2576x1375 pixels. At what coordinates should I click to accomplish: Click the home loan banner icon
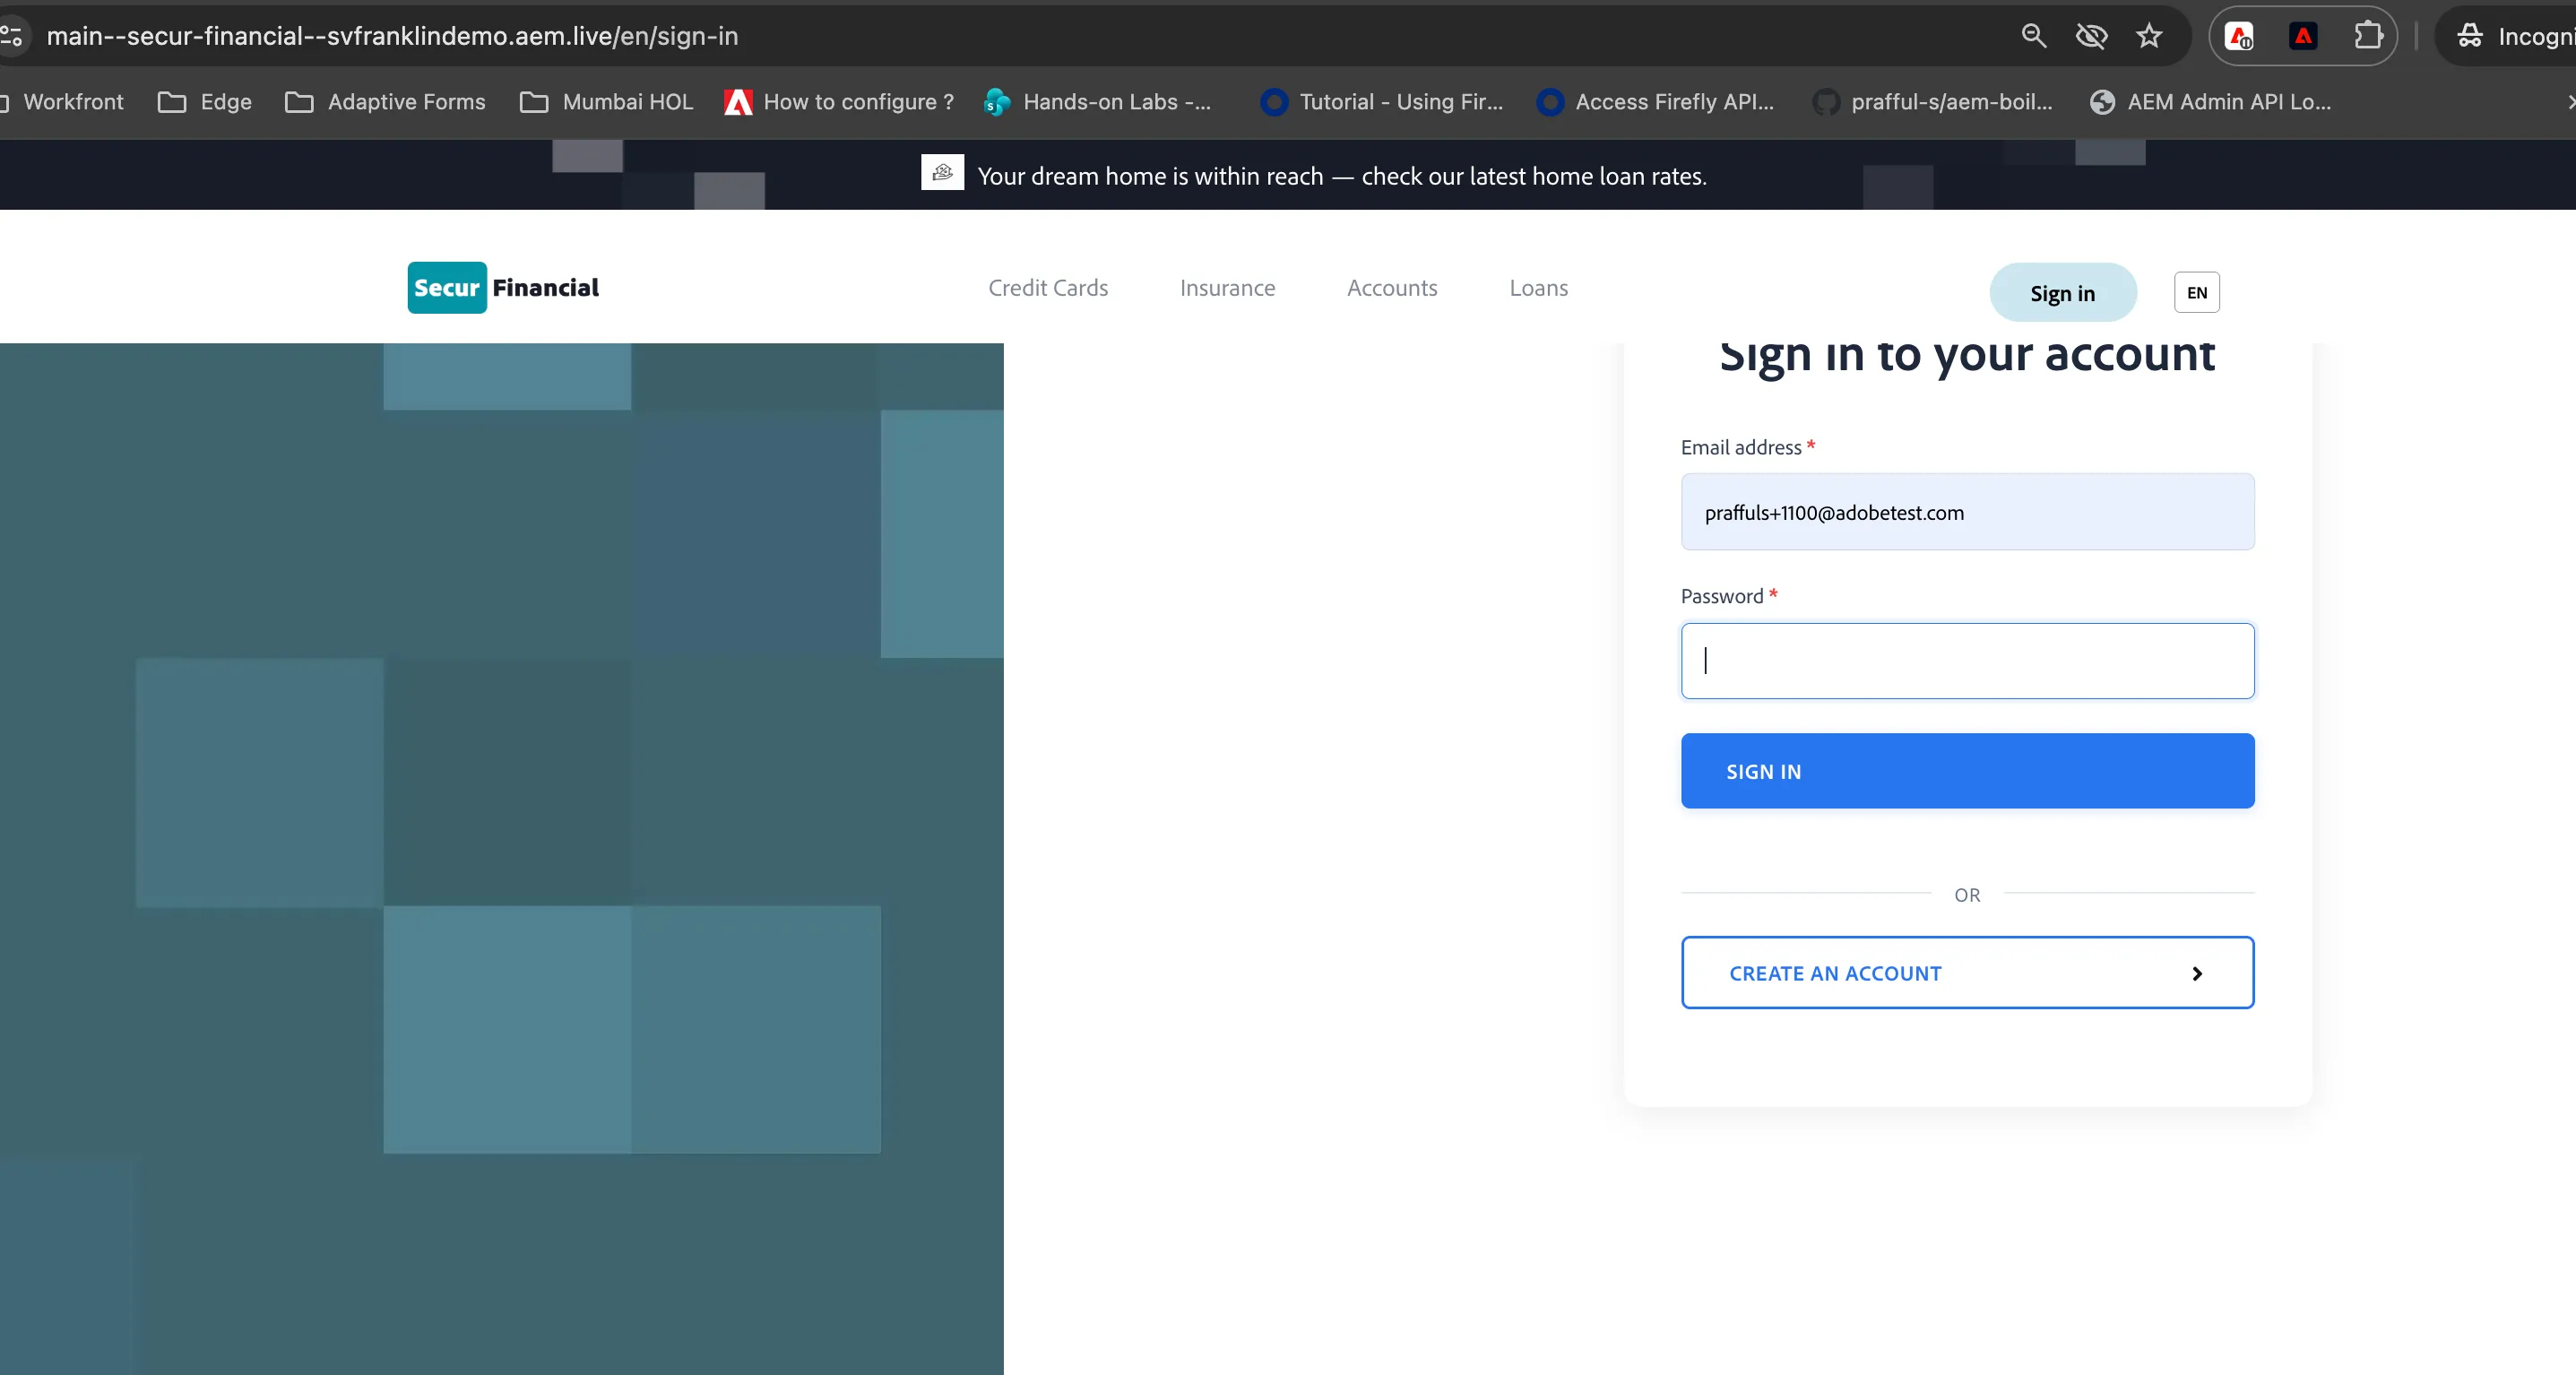point(942,172)
